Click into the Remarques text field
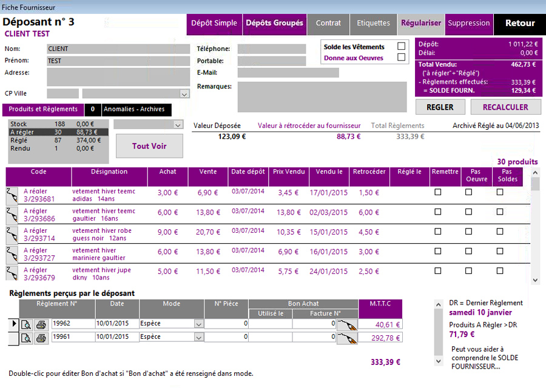 (x=322, y=97)
